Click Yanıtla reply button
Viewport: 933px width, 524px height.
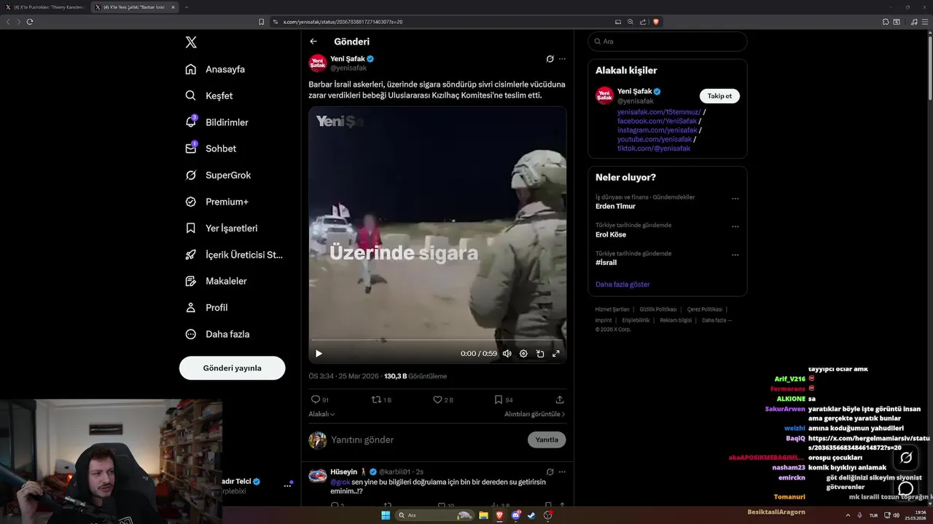point(547,440)
